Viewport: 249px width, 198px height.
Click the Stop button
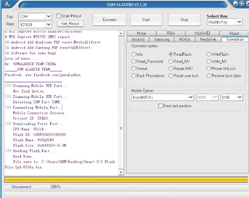click(184, 20)
